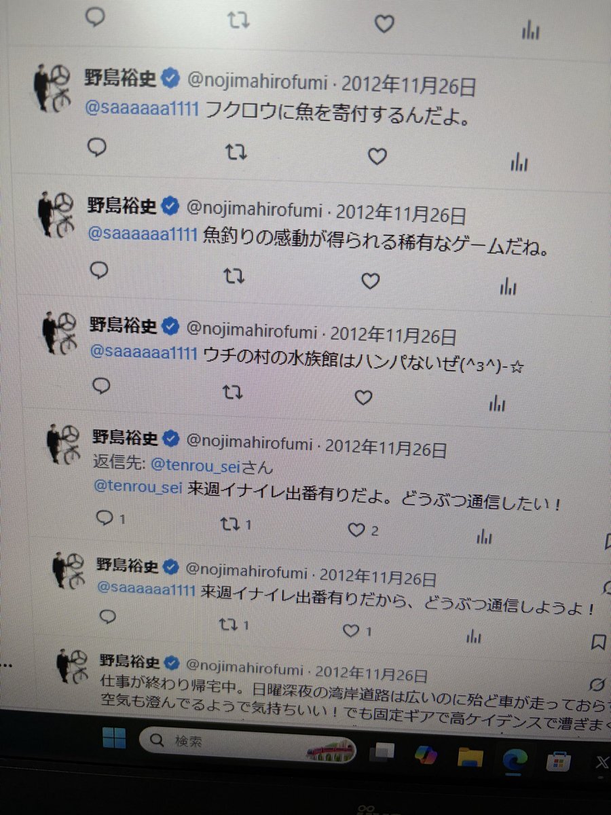Open 野島裕史 profile name on the フクロウ tweet
Screen dimensions: 611x815
[x=122, y=77]
